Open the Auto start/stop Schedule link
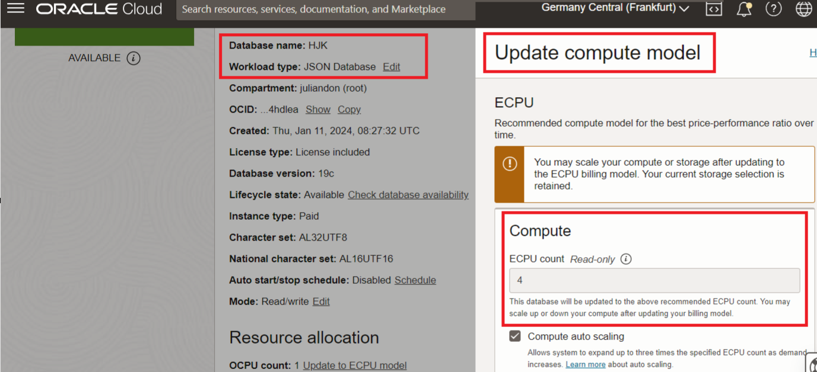This screenshot has height=372, width=817. click(x=415, y=280)
